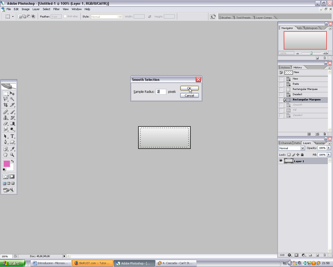Toggle the Anti-alias checkbox
333x267 pixels.
65,16
